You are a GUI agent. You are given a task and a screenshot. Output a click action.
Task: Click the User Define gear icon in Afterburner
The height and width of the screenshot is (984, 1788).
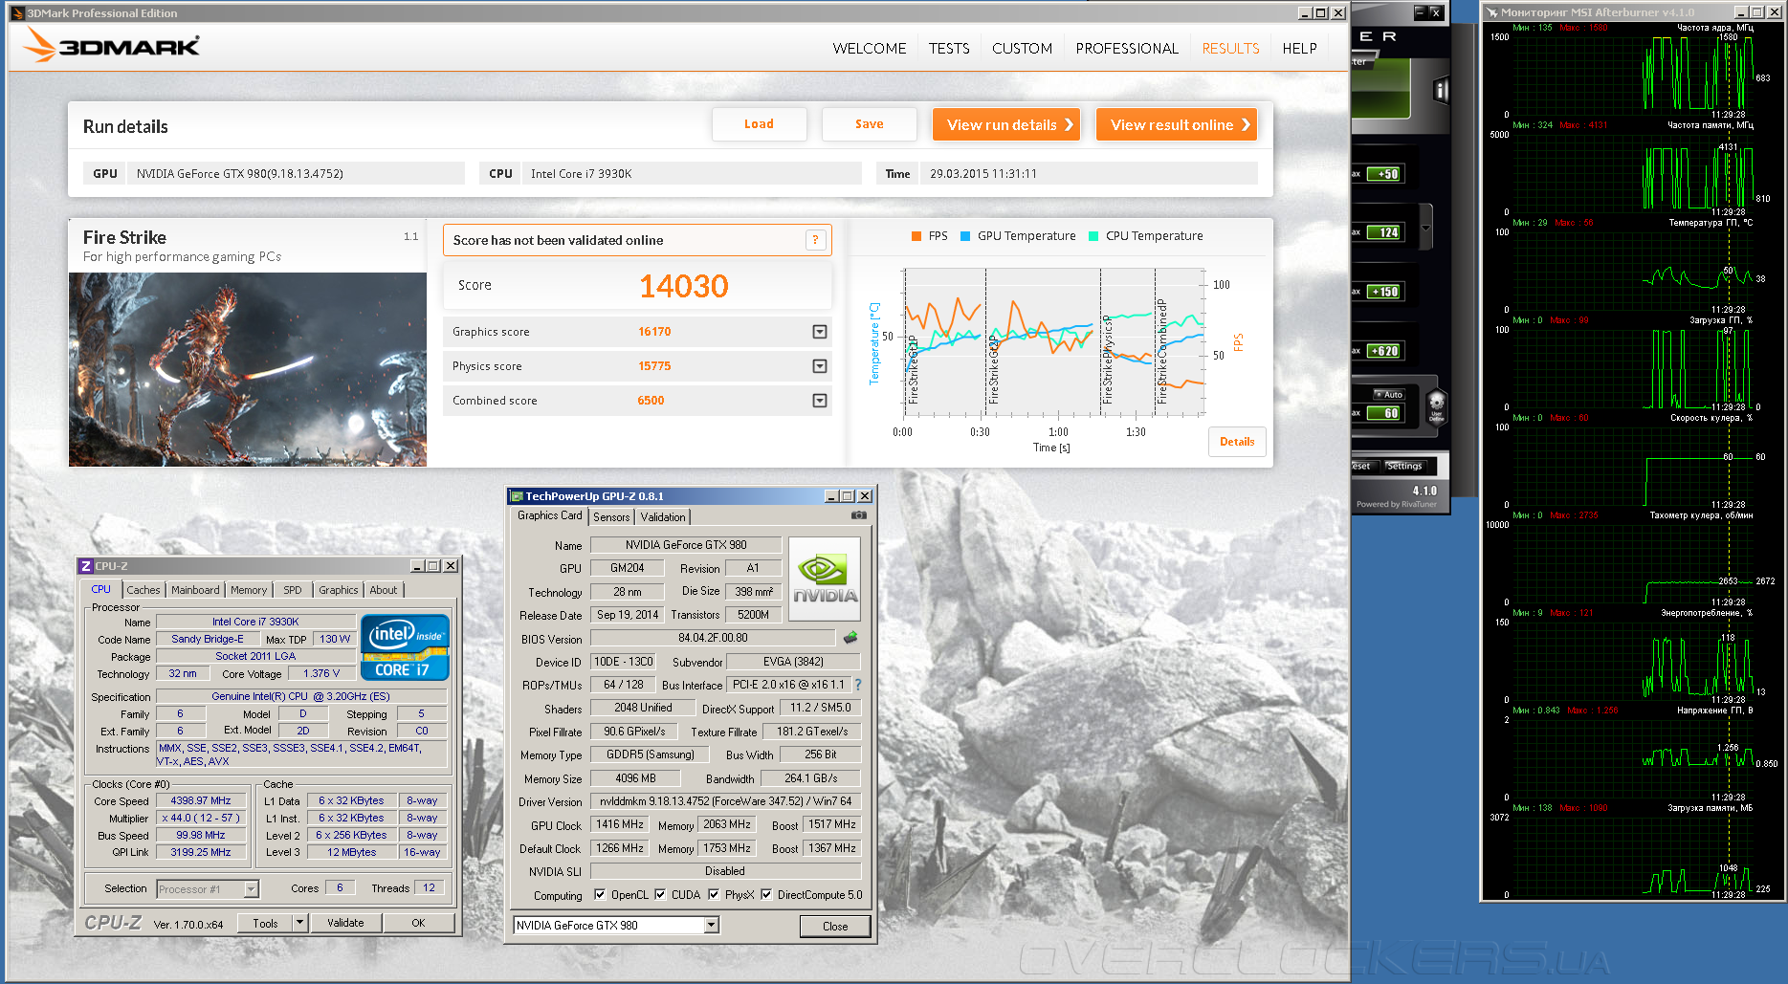pos(1436,405)
